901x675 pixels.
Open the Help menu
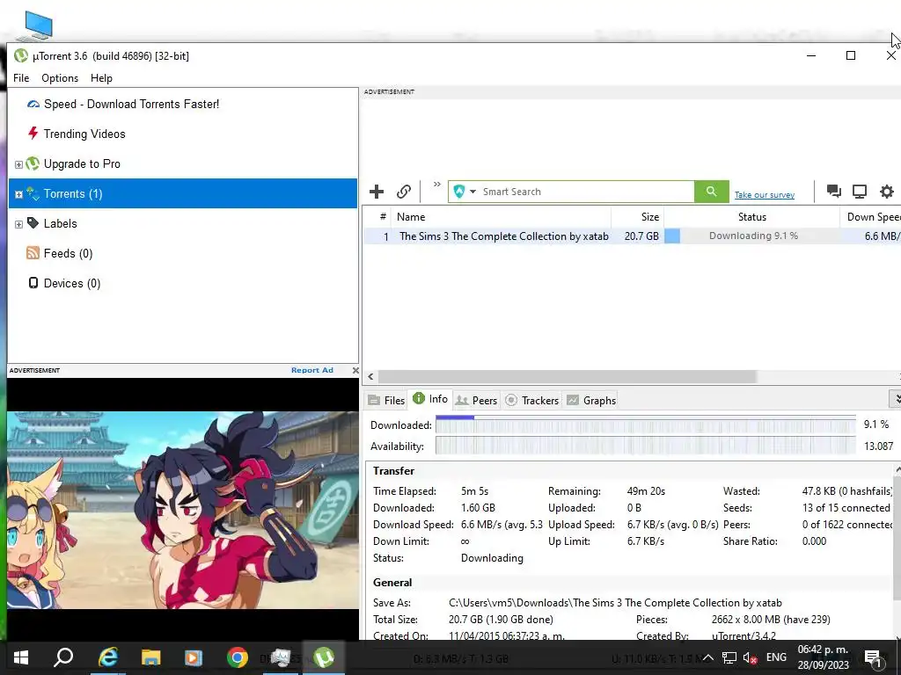[x=101, y=78]
